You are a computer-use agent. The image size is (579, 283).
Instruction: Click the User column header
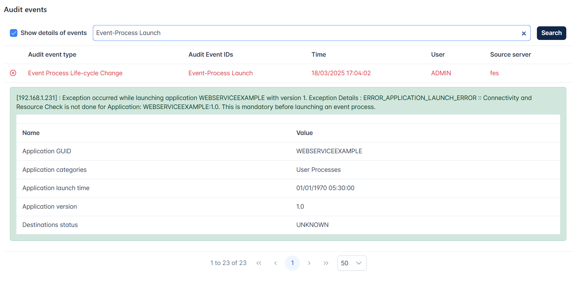(x=438, y=54)
